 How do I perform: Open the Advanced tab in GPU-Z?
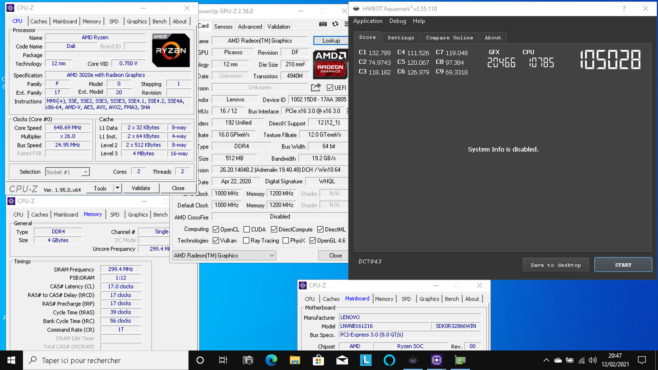(250, 26)
